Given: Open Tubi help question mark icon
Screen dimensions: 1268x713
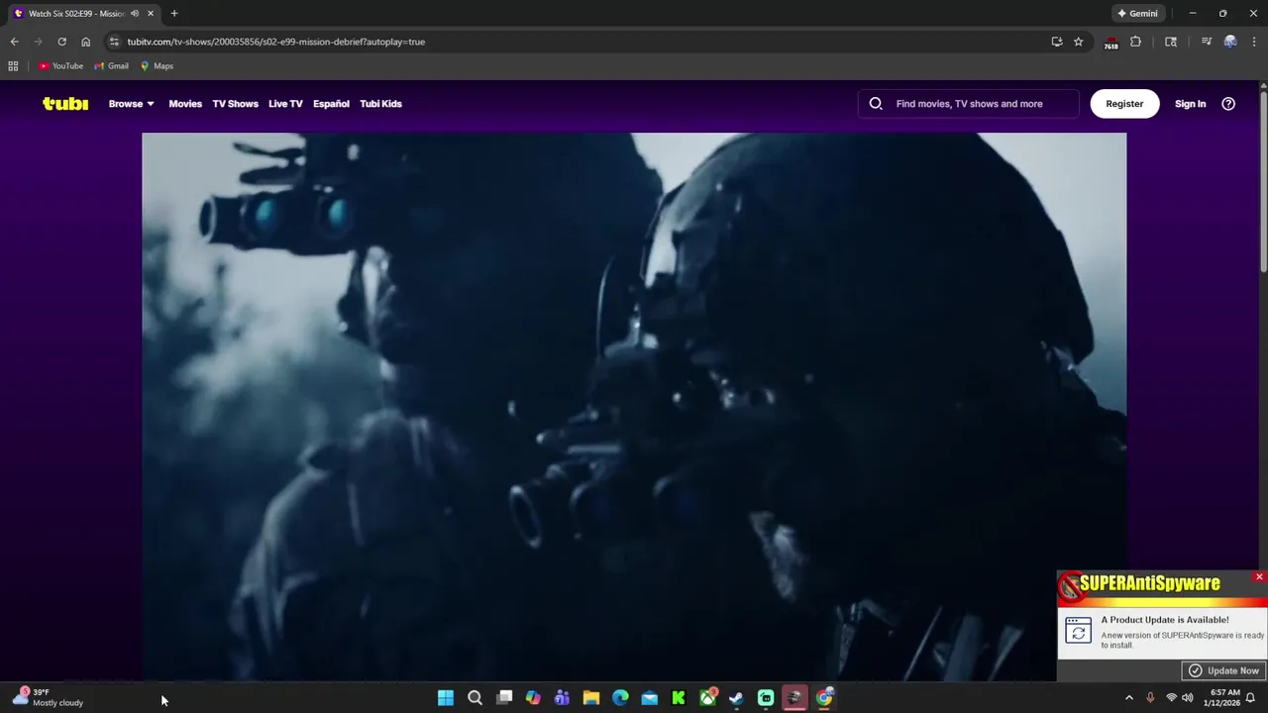Looking at the screenshot, I should pyautogui.click(x=1228, y=104).
